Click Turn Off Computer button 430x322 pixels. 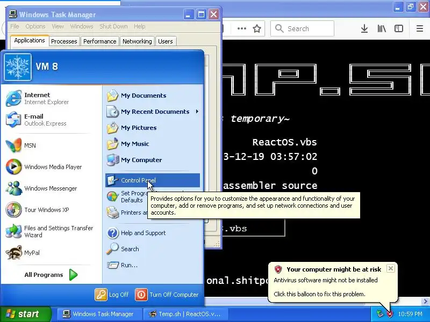click(167, 295)
